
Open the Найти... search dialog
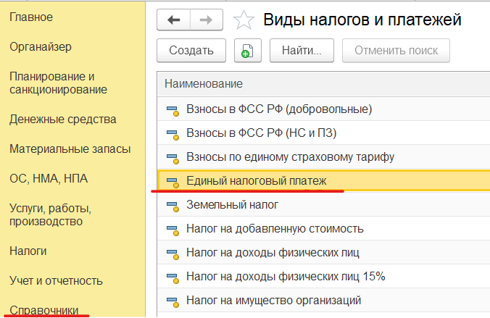[302, 51]
